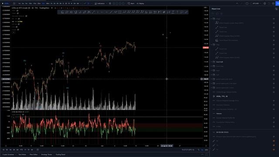
Task: Switch to the Pine Editor tab
Action: tap(34, 154)
